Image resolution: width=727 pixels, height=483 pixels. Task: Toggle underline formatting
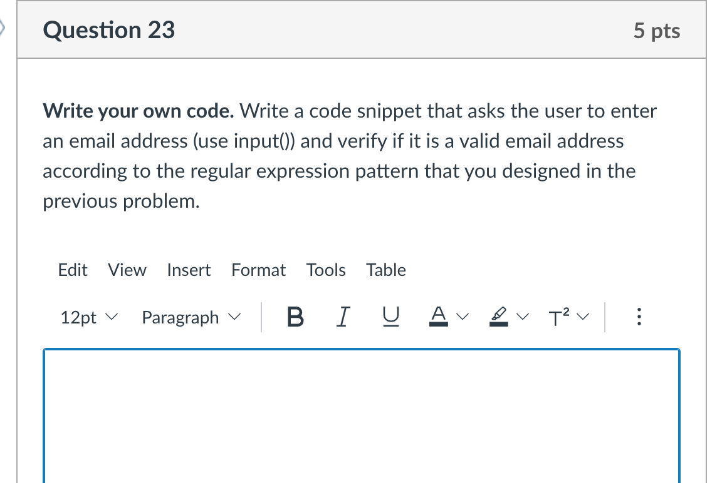pos(390,317)
